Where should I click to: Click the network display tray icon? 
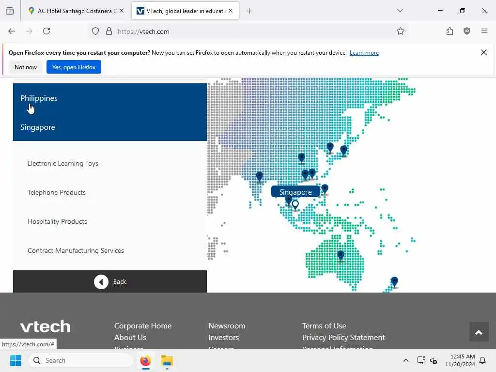coord(421,360)
